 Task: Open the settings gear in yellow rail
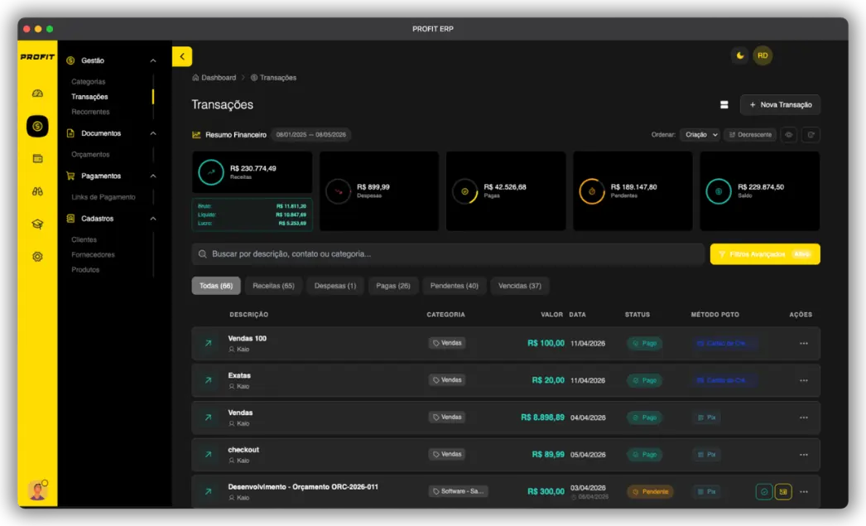tap(37, 256)
